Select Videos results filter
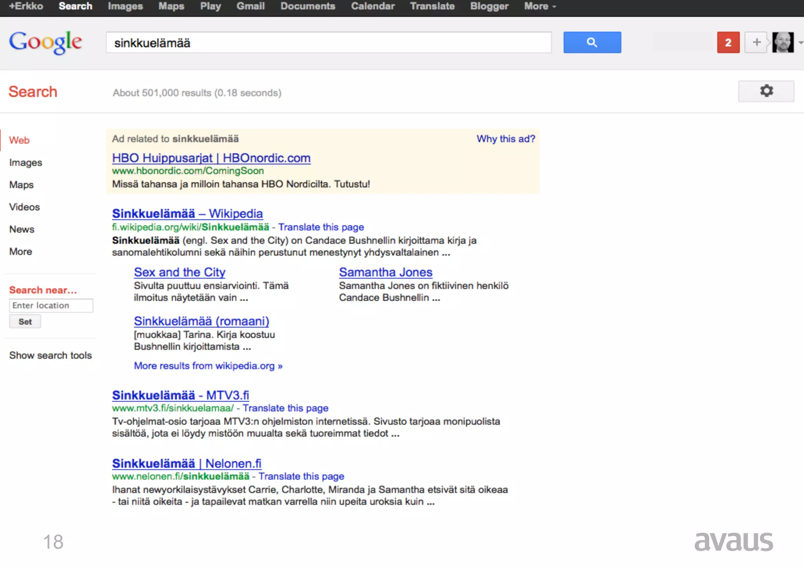804x568 pixels. [x=24, y=207]
